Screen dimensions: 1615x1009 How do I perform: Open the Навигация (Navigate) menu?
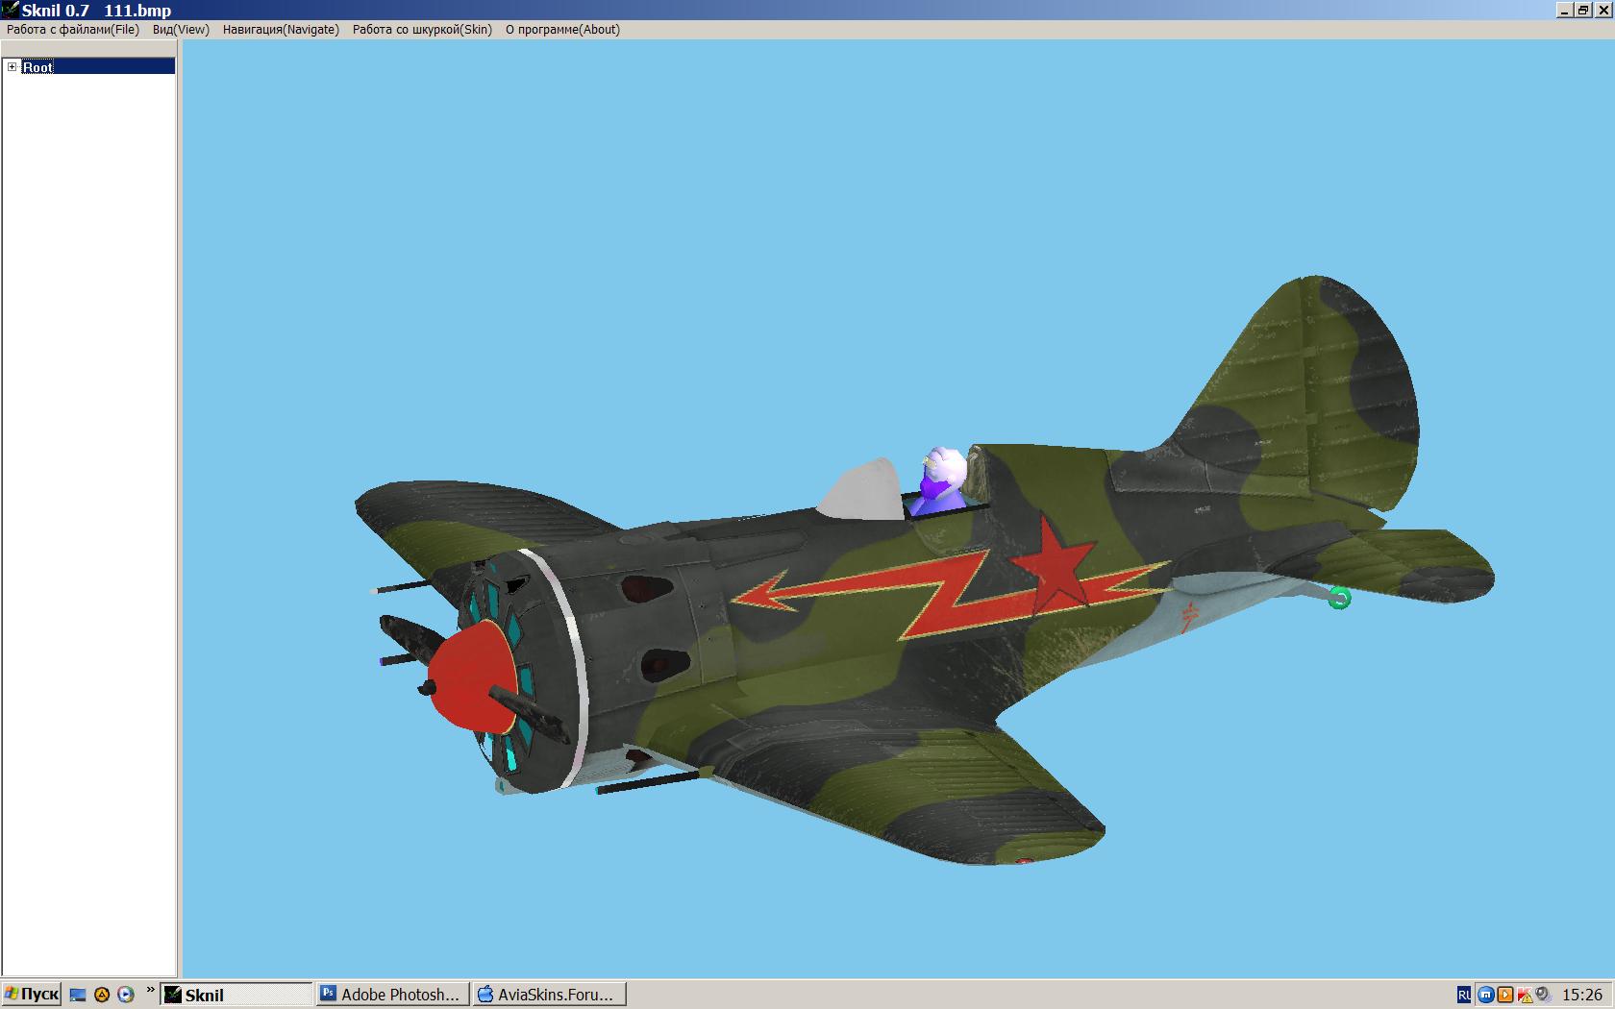[281, 30]
